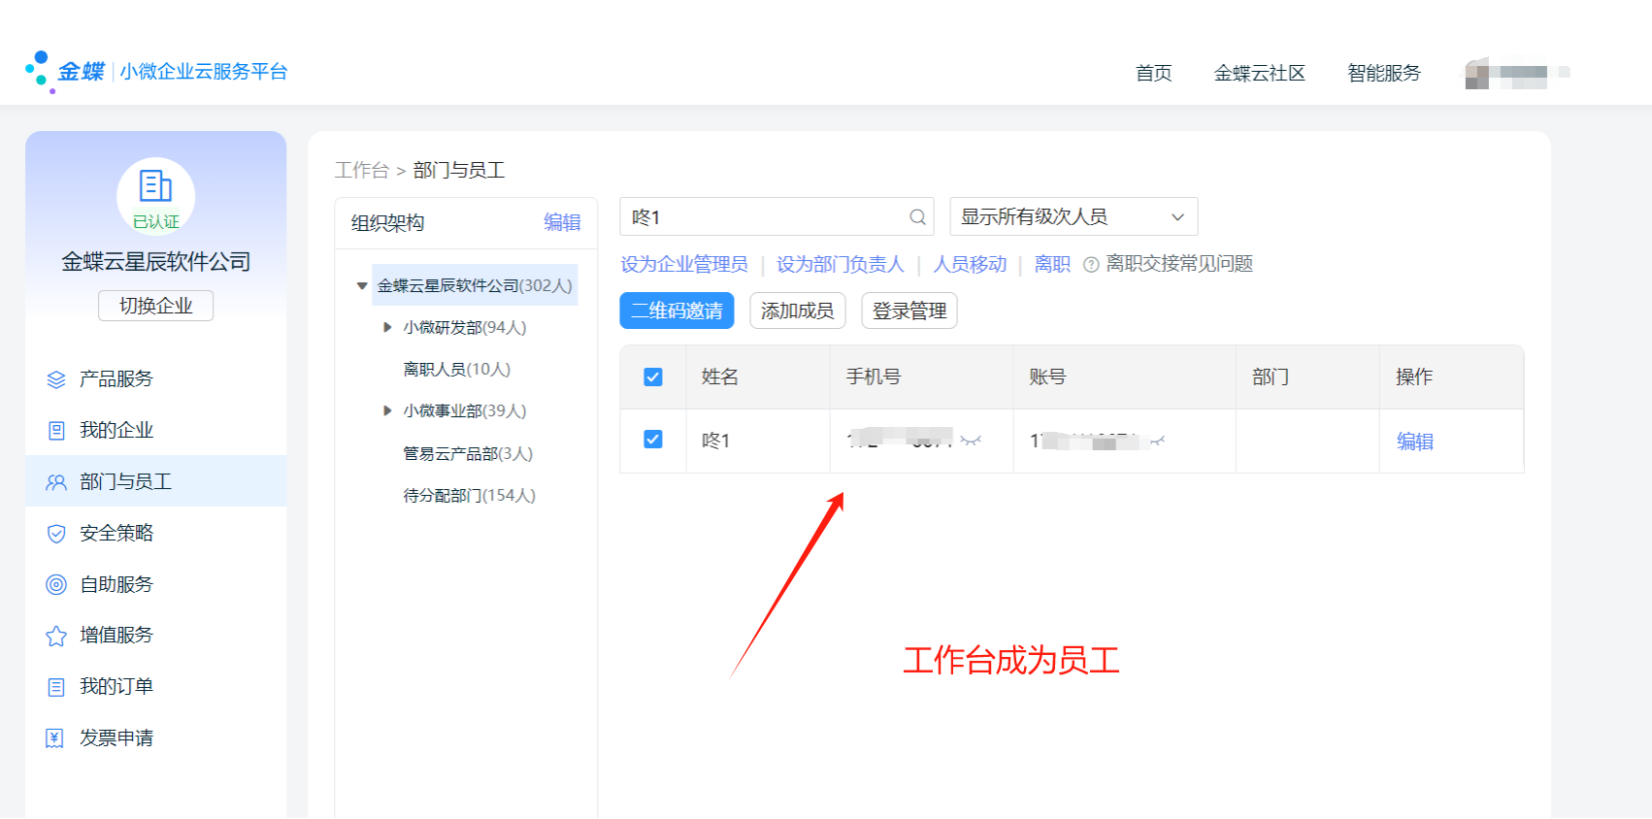Click the 二维码邀请 button
The image size is (1652, 819).
click(x=677, y=311)
